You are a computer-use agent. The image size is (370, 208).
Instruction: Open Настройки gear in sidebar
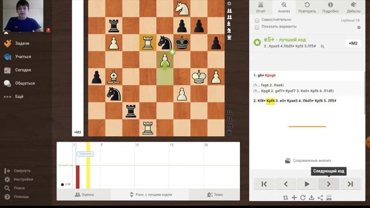click(x=8, y=180)
